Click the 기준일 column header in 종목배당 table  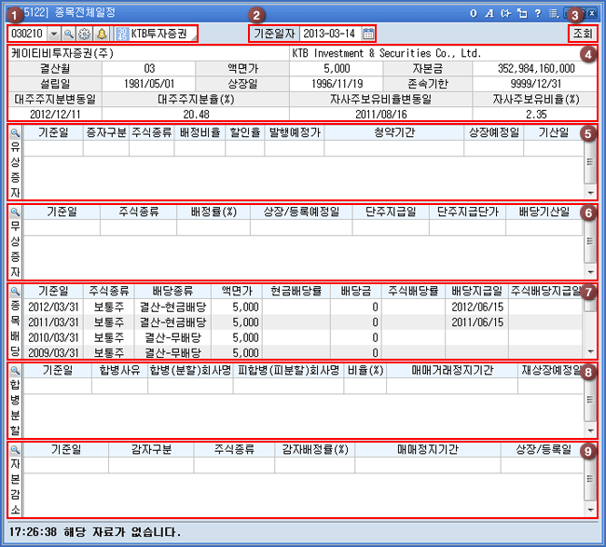pyautogui.click(x=54, y=292)
